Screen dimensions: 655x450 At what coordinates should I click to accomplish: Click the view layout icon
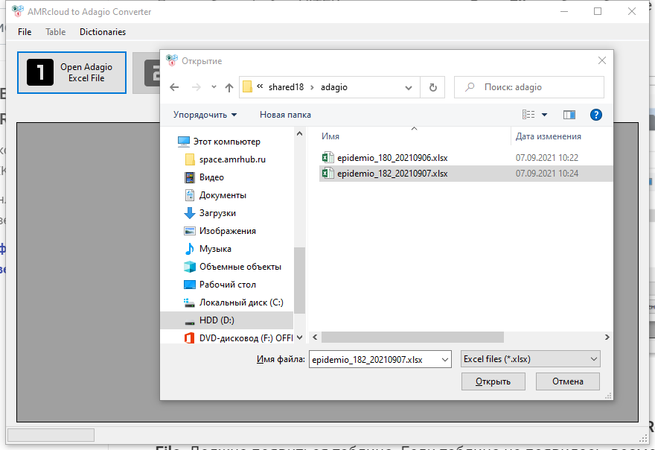[x=528, y=115]
